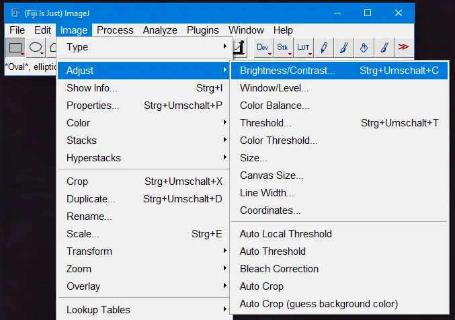The width and height of the screenshot is (455, 320).
Task: Open the Process menu
Action: tap(115, 30)
